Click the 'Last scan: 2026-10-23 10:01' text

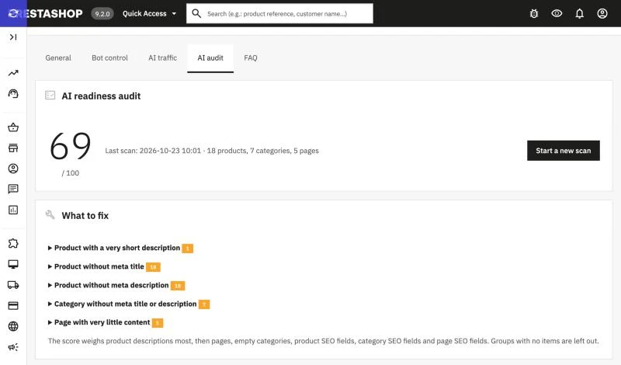point(153,151)
